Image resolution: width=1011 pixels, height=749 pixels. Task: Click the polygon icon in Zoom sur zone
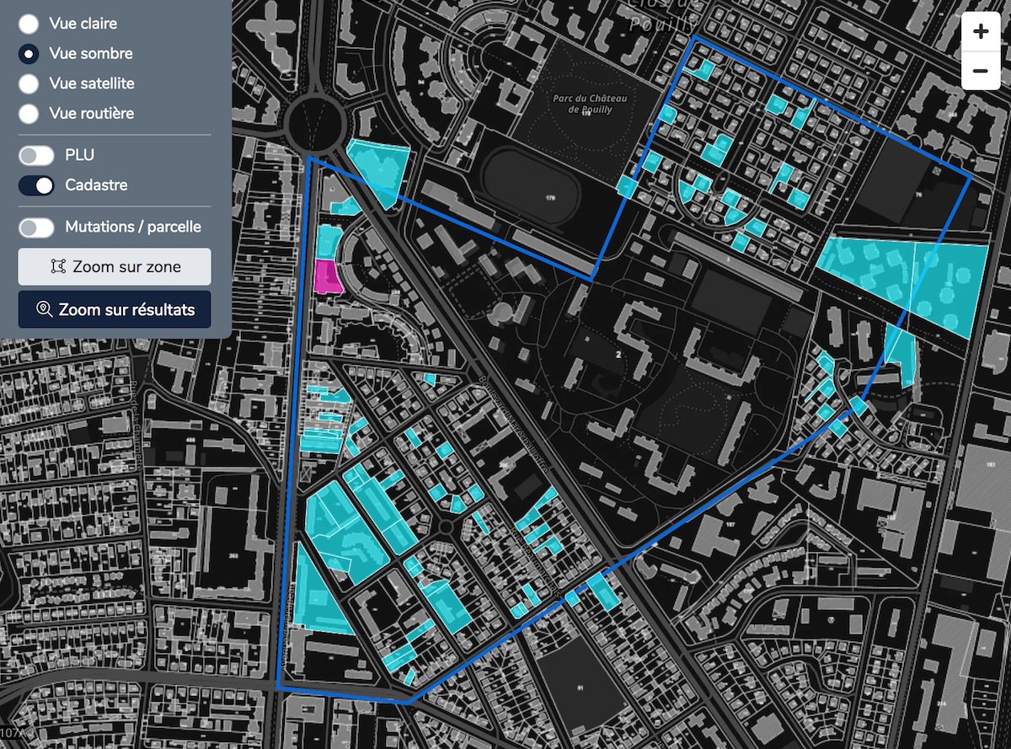57,266
